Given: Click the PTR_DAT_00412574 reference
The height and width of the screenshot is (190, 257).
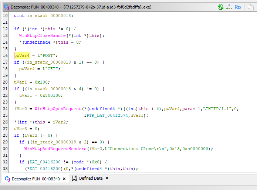Looking at the screenshot, I should coord(107,115).
